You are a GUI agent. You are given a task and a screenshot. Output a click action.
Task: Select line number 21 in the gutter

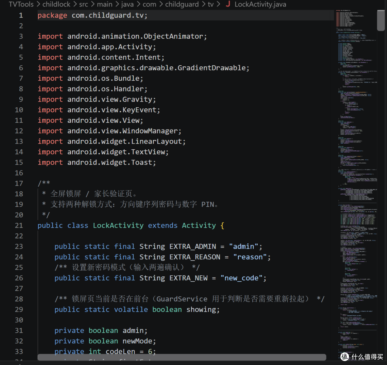[19, 225]
